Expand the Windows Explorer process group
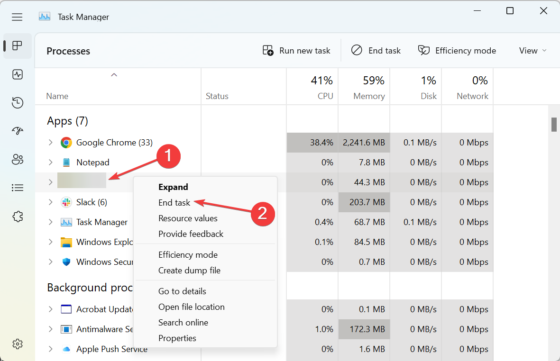 tap(50, 242)
